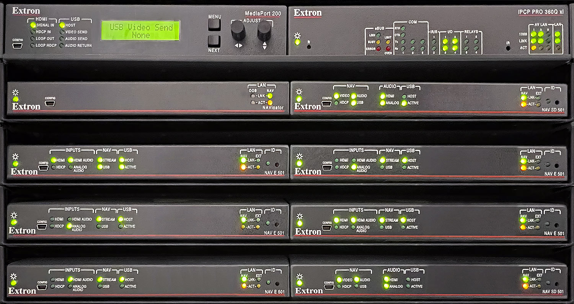Click the NAV LNK LED on the NAVigator
Viewport: 574px width, 304px height.
[x=270, y=96]
